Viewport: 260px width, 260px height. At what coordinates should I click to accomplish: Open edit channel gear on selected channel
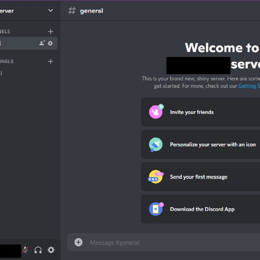(x=50, y=43)
